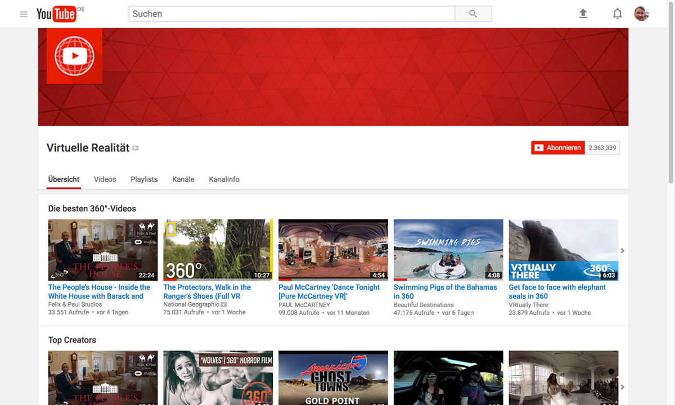Visit PAUL McCARTNEY channel link
The image size is (675, 405).
click(x=304, y=305)
